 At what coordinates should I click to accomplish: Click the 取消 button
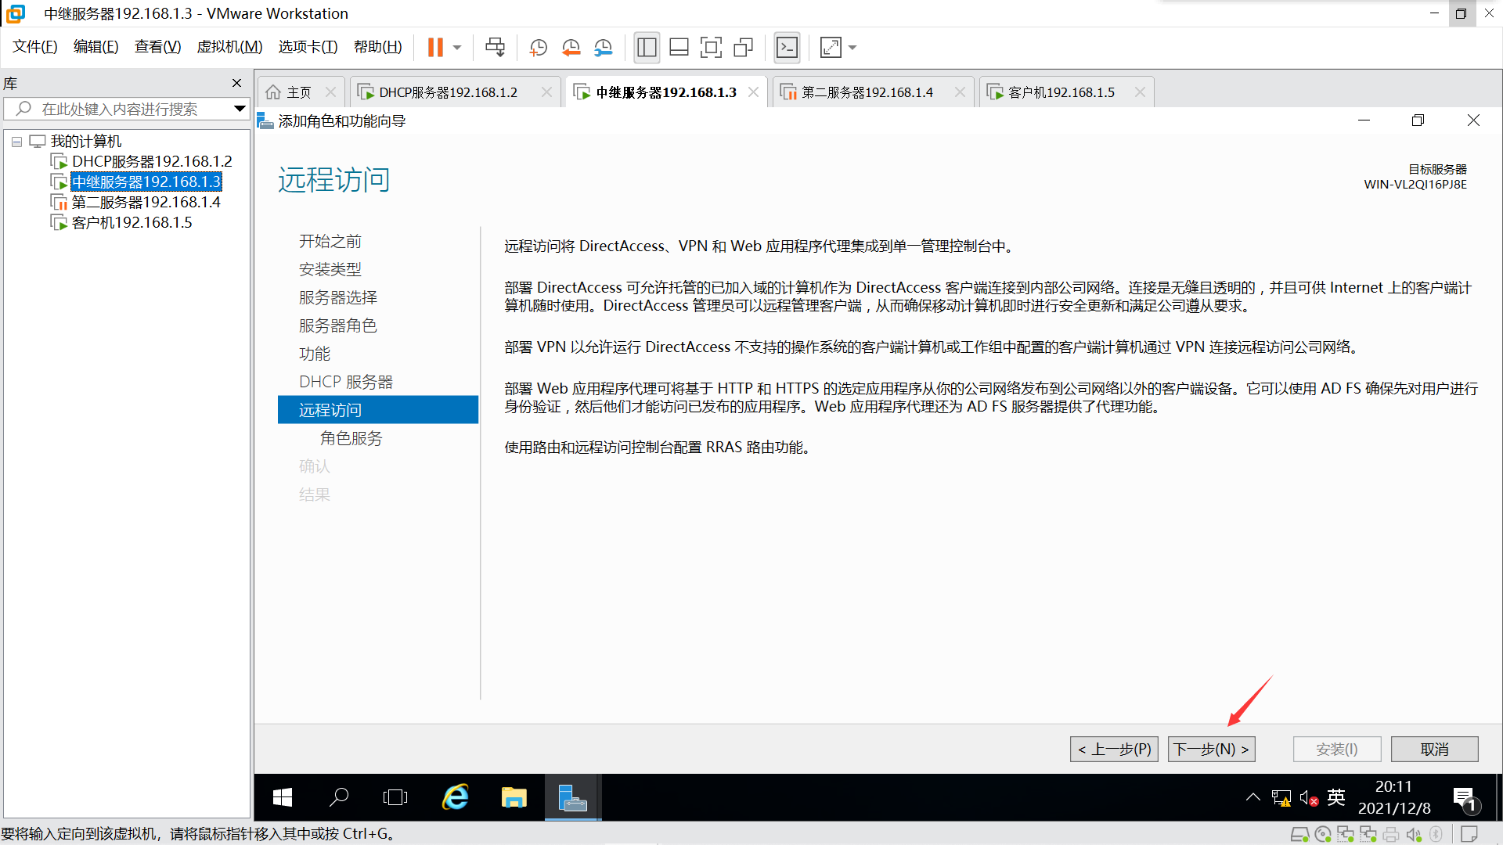pos(1433,749)
